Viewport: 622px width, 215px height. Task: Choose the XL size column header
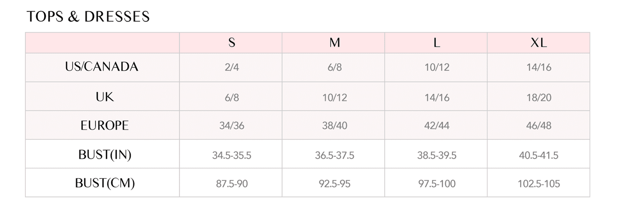coord(539,43)
